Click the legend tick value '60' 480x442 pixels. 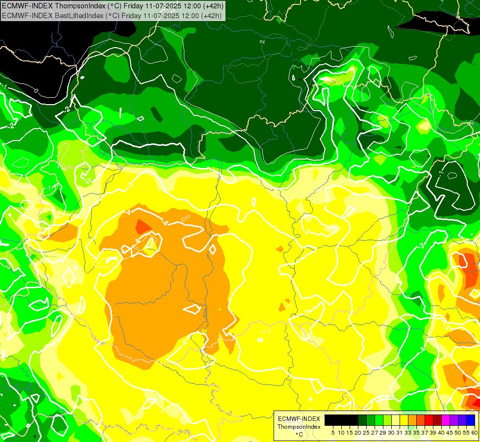[x=475, y=433]
